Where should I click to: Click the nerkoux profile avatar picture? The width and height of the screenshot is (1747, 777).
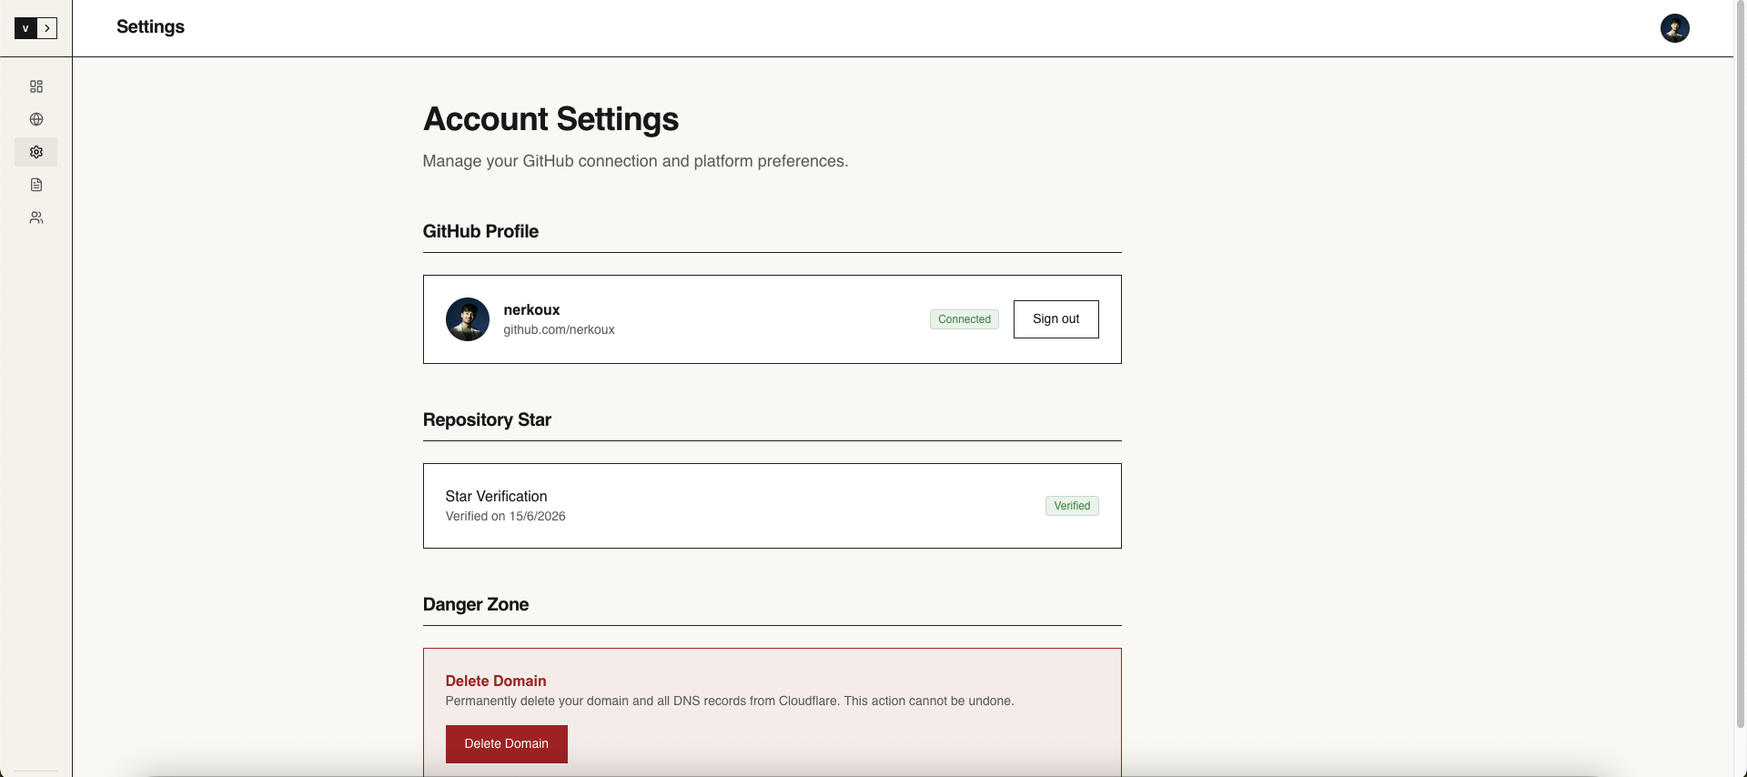point(468,319)
